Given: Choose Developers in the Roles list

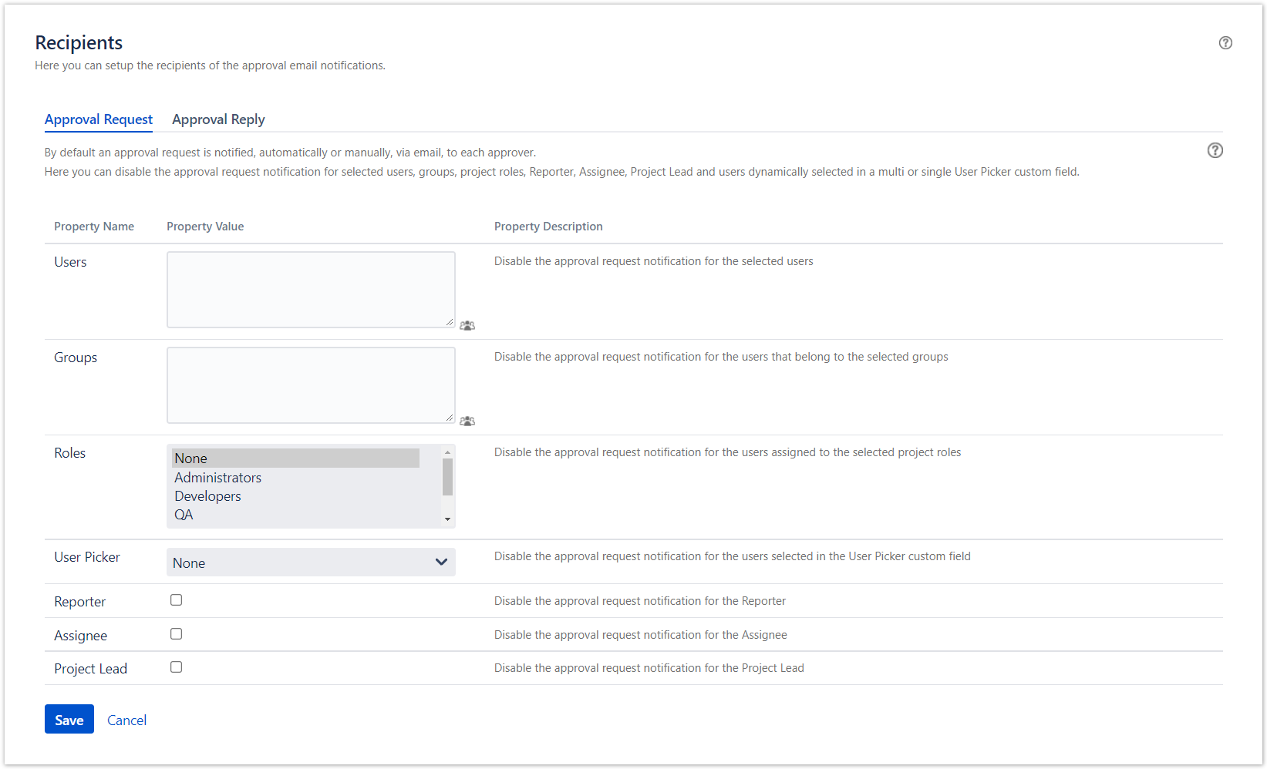Looking at the screenshot, I should tap(208, 496).
